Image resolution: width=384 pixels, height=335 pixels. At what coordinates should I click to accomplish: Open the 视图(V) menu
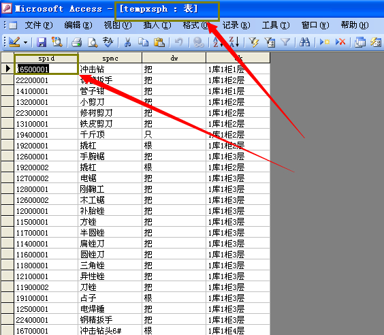tap(118, 25)
